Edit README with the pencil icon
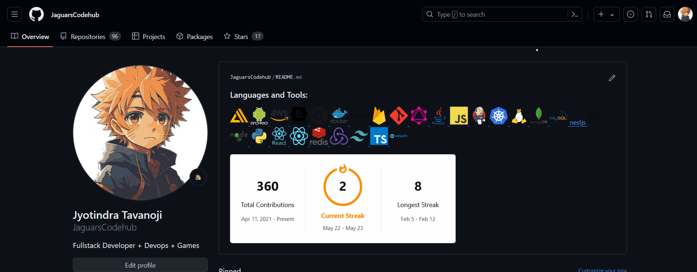Screen dimensions: 697x272 (612, 78)
